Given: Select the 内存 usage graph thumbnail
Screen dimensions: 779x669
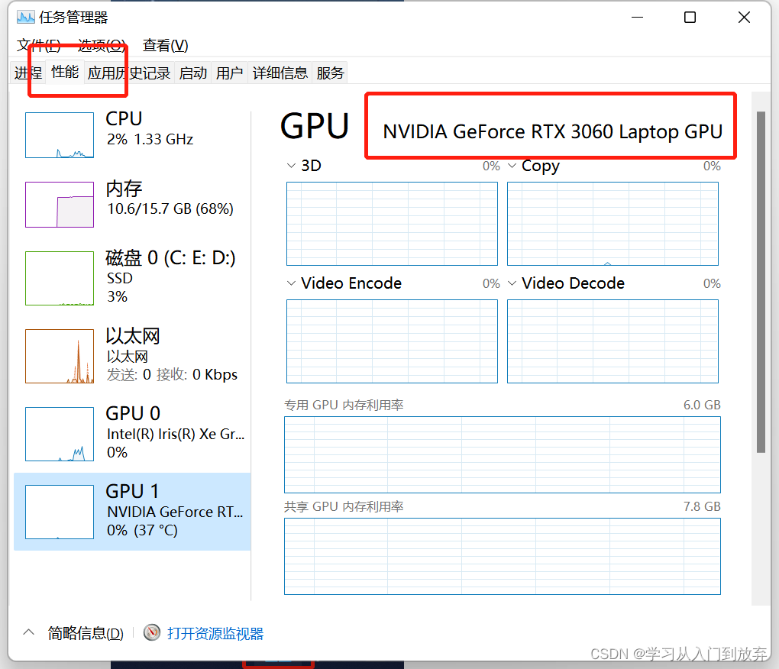Looking at the screenshot, I should point(60,205).
